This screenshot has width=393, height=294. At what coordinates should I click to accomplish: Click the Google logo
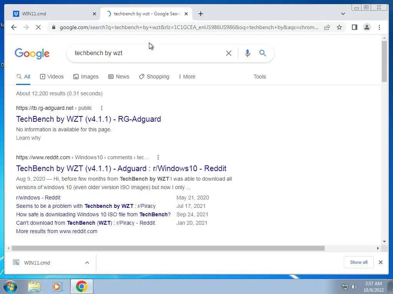pyautogui.click(x=32, y=54)
